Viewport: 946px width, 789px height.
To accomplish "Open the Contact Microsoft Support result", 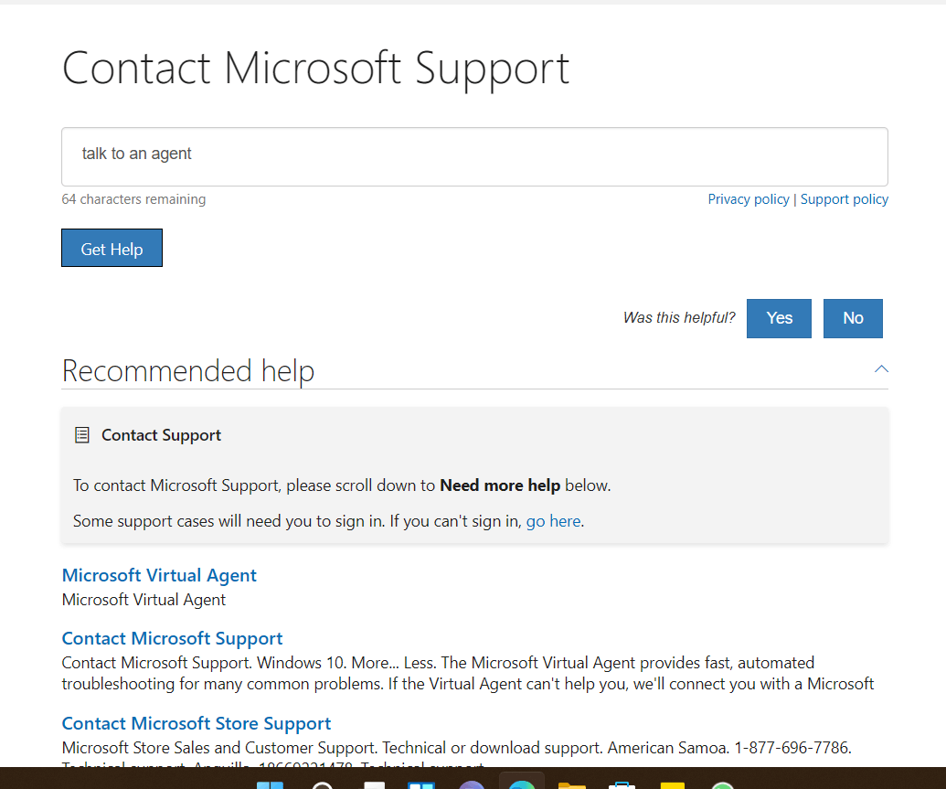I will click(x=172, y=638).
